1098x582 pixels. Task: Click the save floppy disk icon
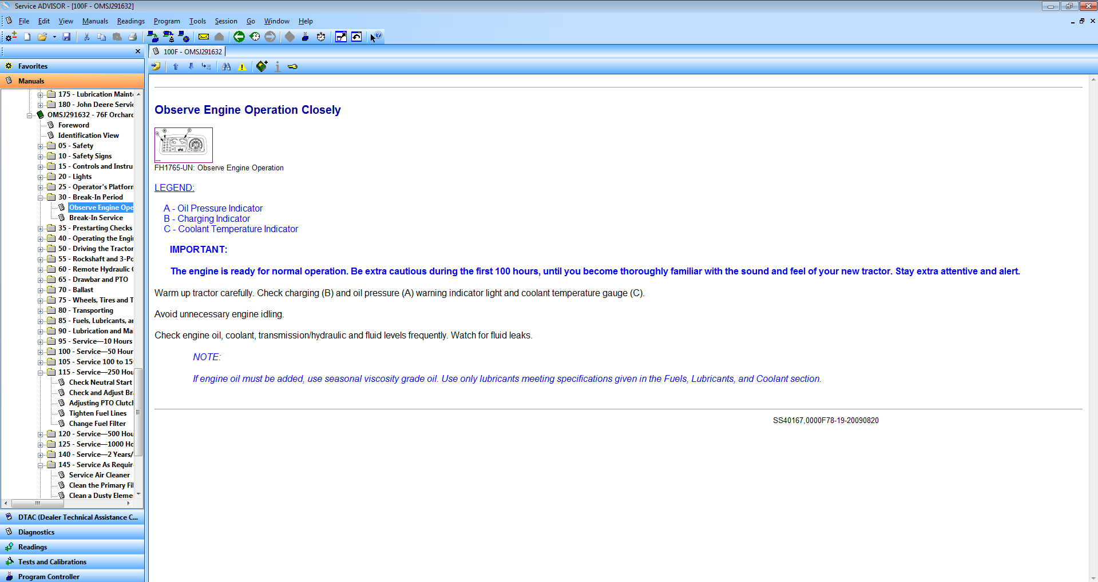tap(66, 37)
